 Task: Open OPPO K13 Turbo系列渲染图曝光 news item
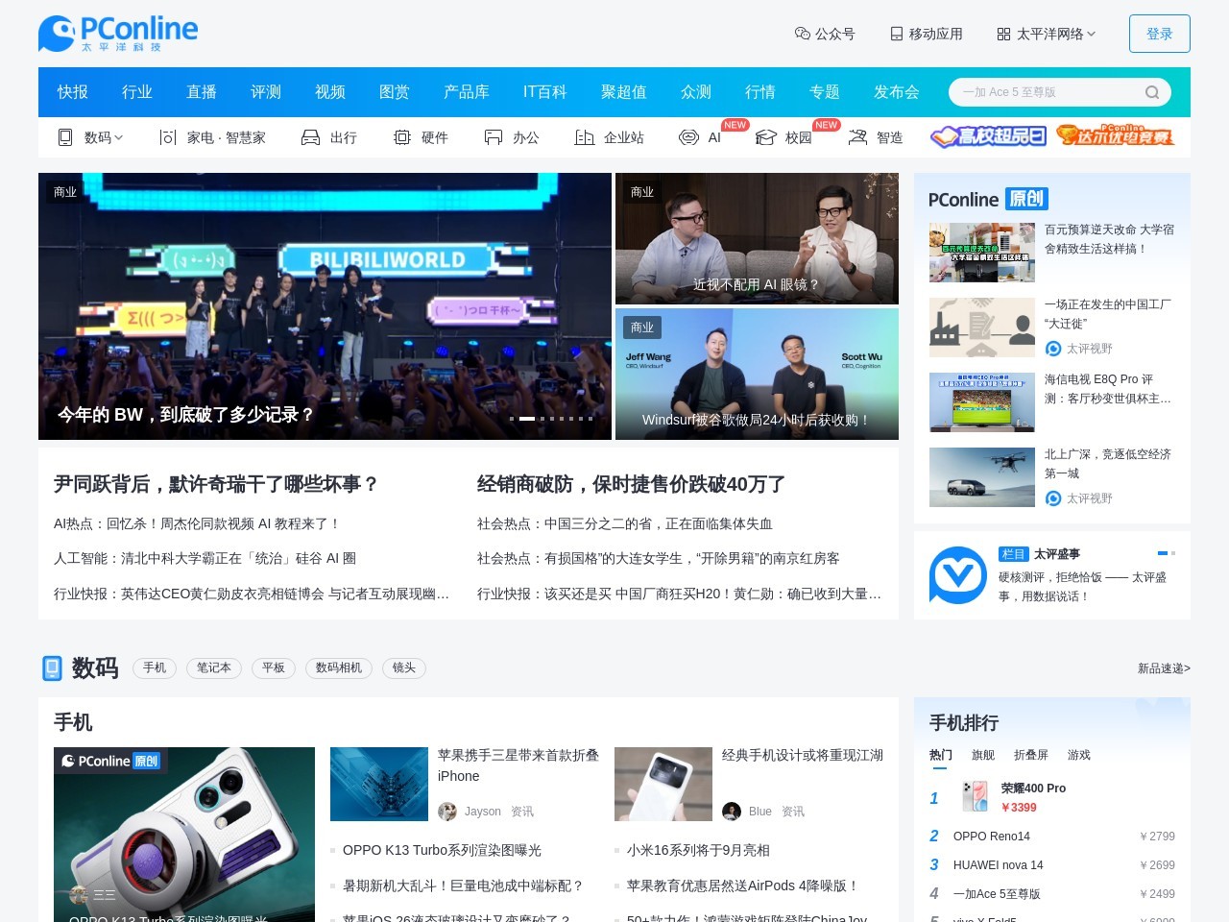tap(442, 850)
